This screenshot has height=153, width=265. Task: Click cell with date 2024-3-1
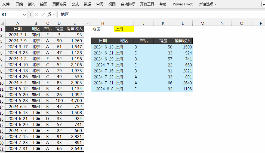click(18, 35)
